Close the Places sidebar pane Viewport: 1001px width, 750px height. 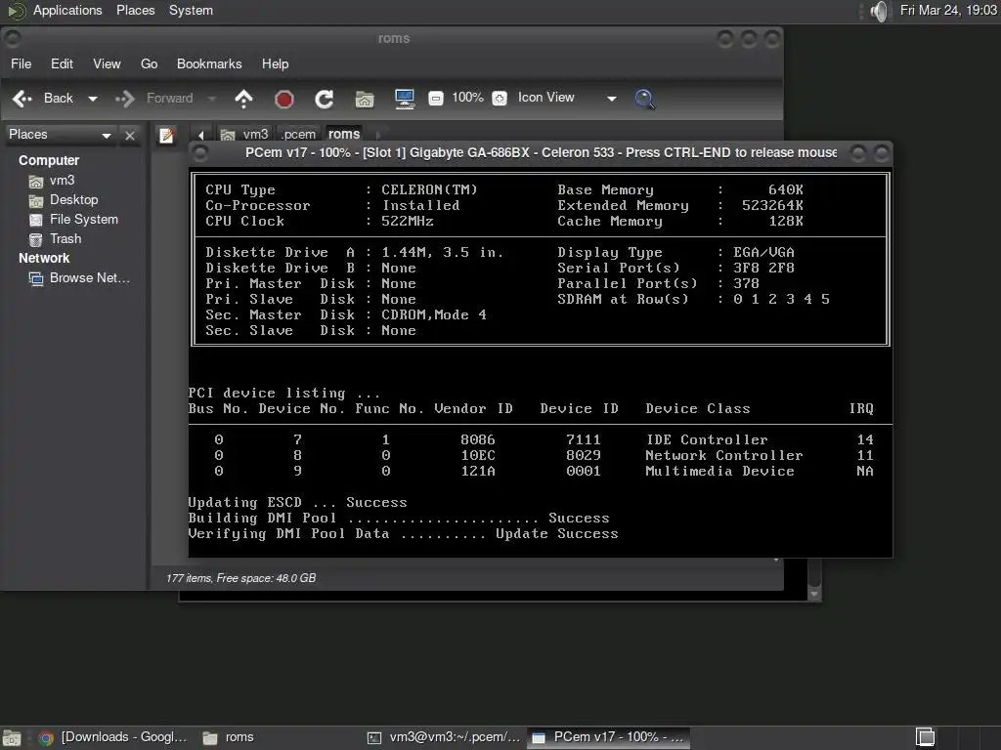pyautogui.click(x=130, y=135)
